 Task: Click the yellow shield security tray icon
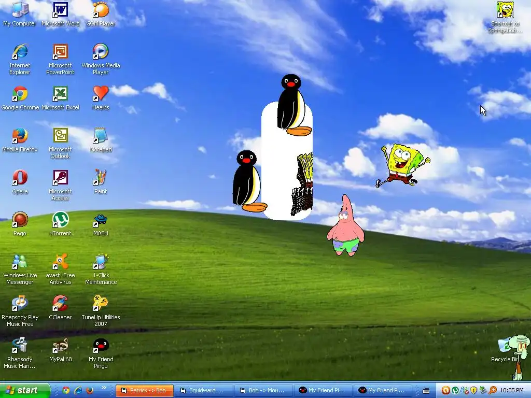474,390
